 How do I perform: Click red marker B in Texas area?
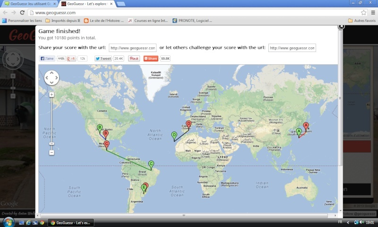(105, 134)
